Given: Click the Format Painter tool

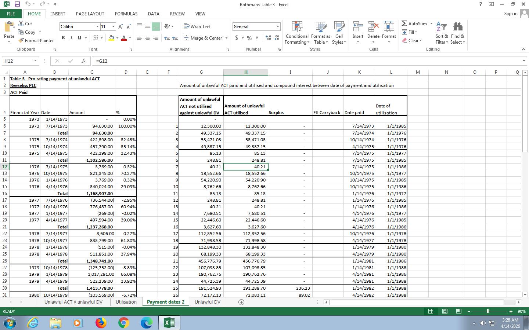Looking at the screenshot, I should pyautogui.click(x=36, y=40).
